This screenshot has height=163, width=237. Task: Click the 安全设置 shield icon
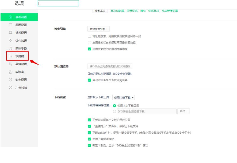[x=10, y=79]
